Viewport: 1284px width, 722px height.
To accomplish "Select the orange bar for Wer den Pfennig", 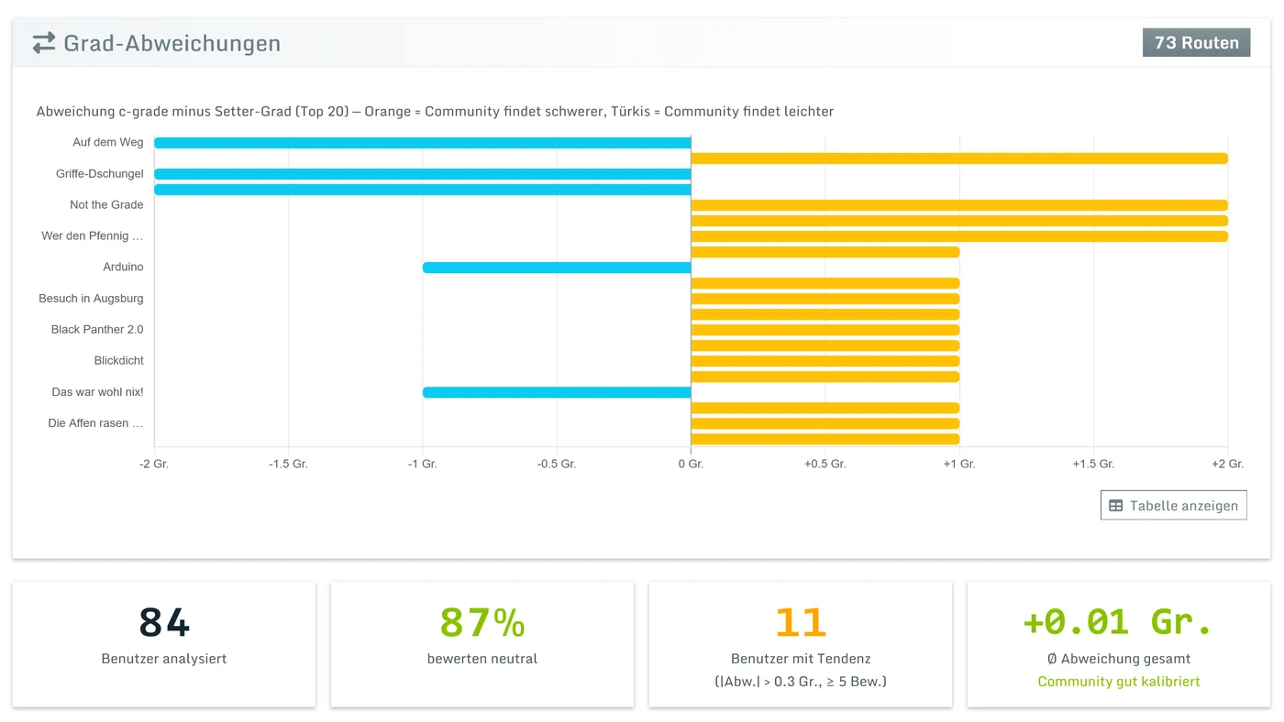I will [959, 236].
